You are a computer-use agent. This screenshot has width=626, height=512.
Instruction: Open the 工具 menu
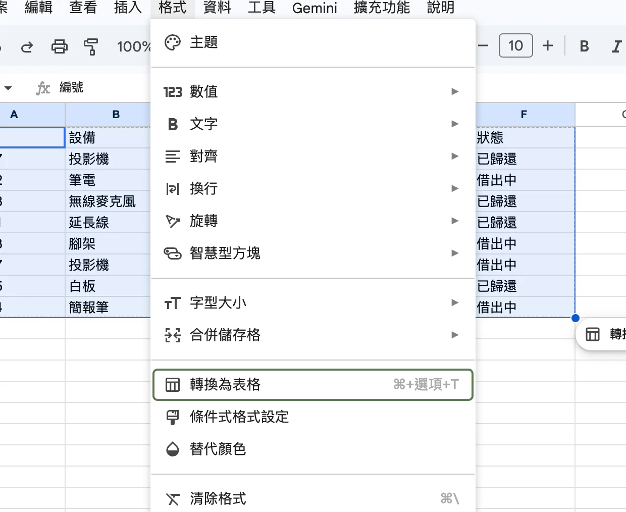(262, 8)
